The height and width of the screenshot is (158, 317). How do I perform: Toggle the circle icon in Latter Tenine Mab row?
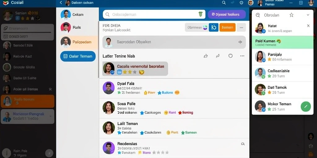pyautogui.click(x=230, y=56)
